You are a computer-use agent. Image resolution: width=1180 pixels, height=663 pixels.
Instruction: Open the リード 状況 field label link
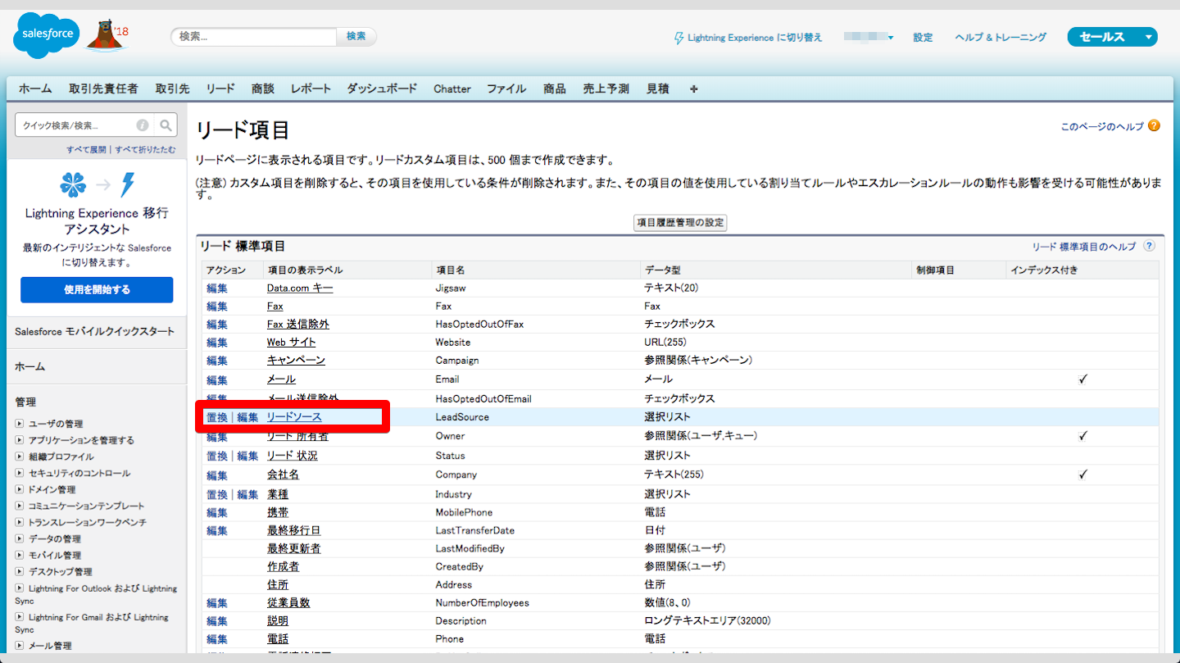point(292,456)
